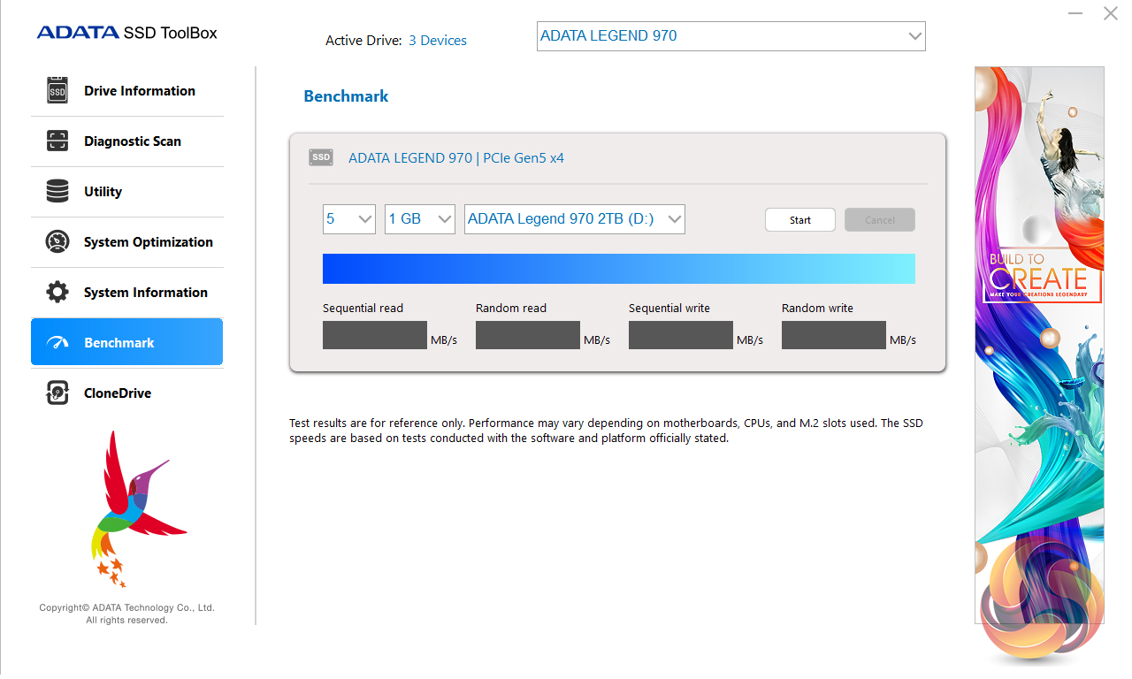This screenshot has width=1132, height=679.
Task: Click the Benchmark page heading
Action: pos(347,96)
